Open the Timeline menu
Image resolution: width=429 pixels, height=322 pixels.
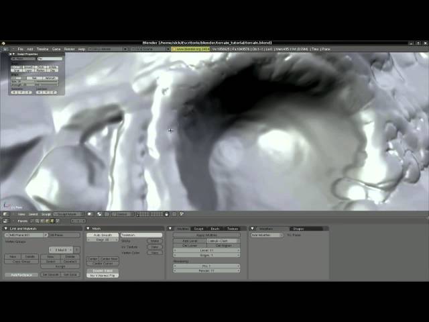[42, 49]
